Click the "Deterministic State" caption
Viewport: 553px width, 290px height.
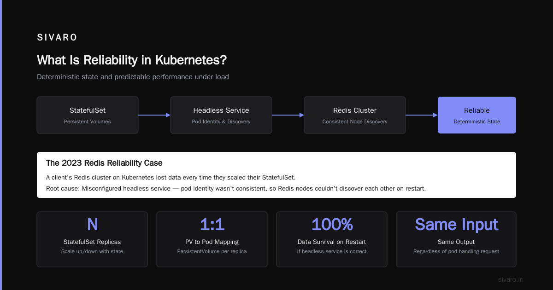coord(477,122)
